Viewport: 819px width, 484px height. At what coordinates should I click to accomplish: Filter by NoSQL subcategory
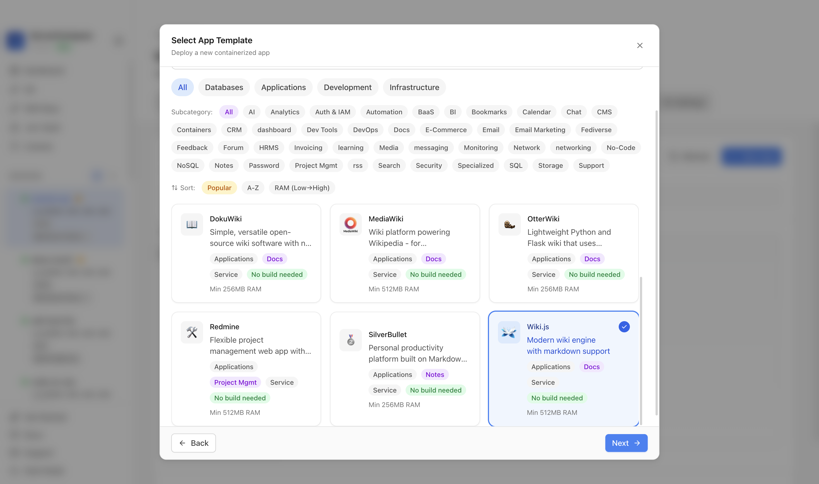[188, 166]
